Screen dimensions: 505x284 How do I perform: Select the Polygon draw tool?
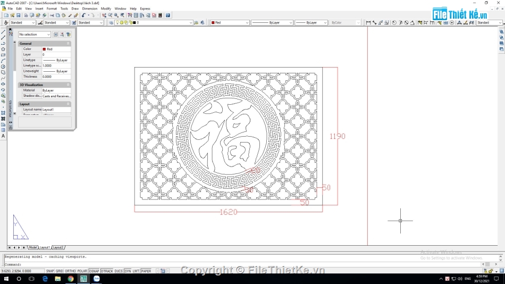[x=3, y=49]
